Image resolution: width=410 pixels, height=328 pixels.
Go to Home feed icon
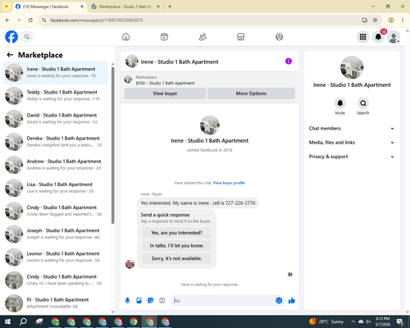[125, 37]
